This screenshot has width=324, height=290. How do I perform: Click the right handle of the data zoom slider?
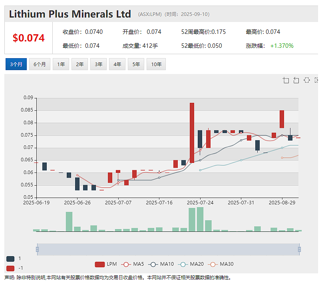coord(299,249)
